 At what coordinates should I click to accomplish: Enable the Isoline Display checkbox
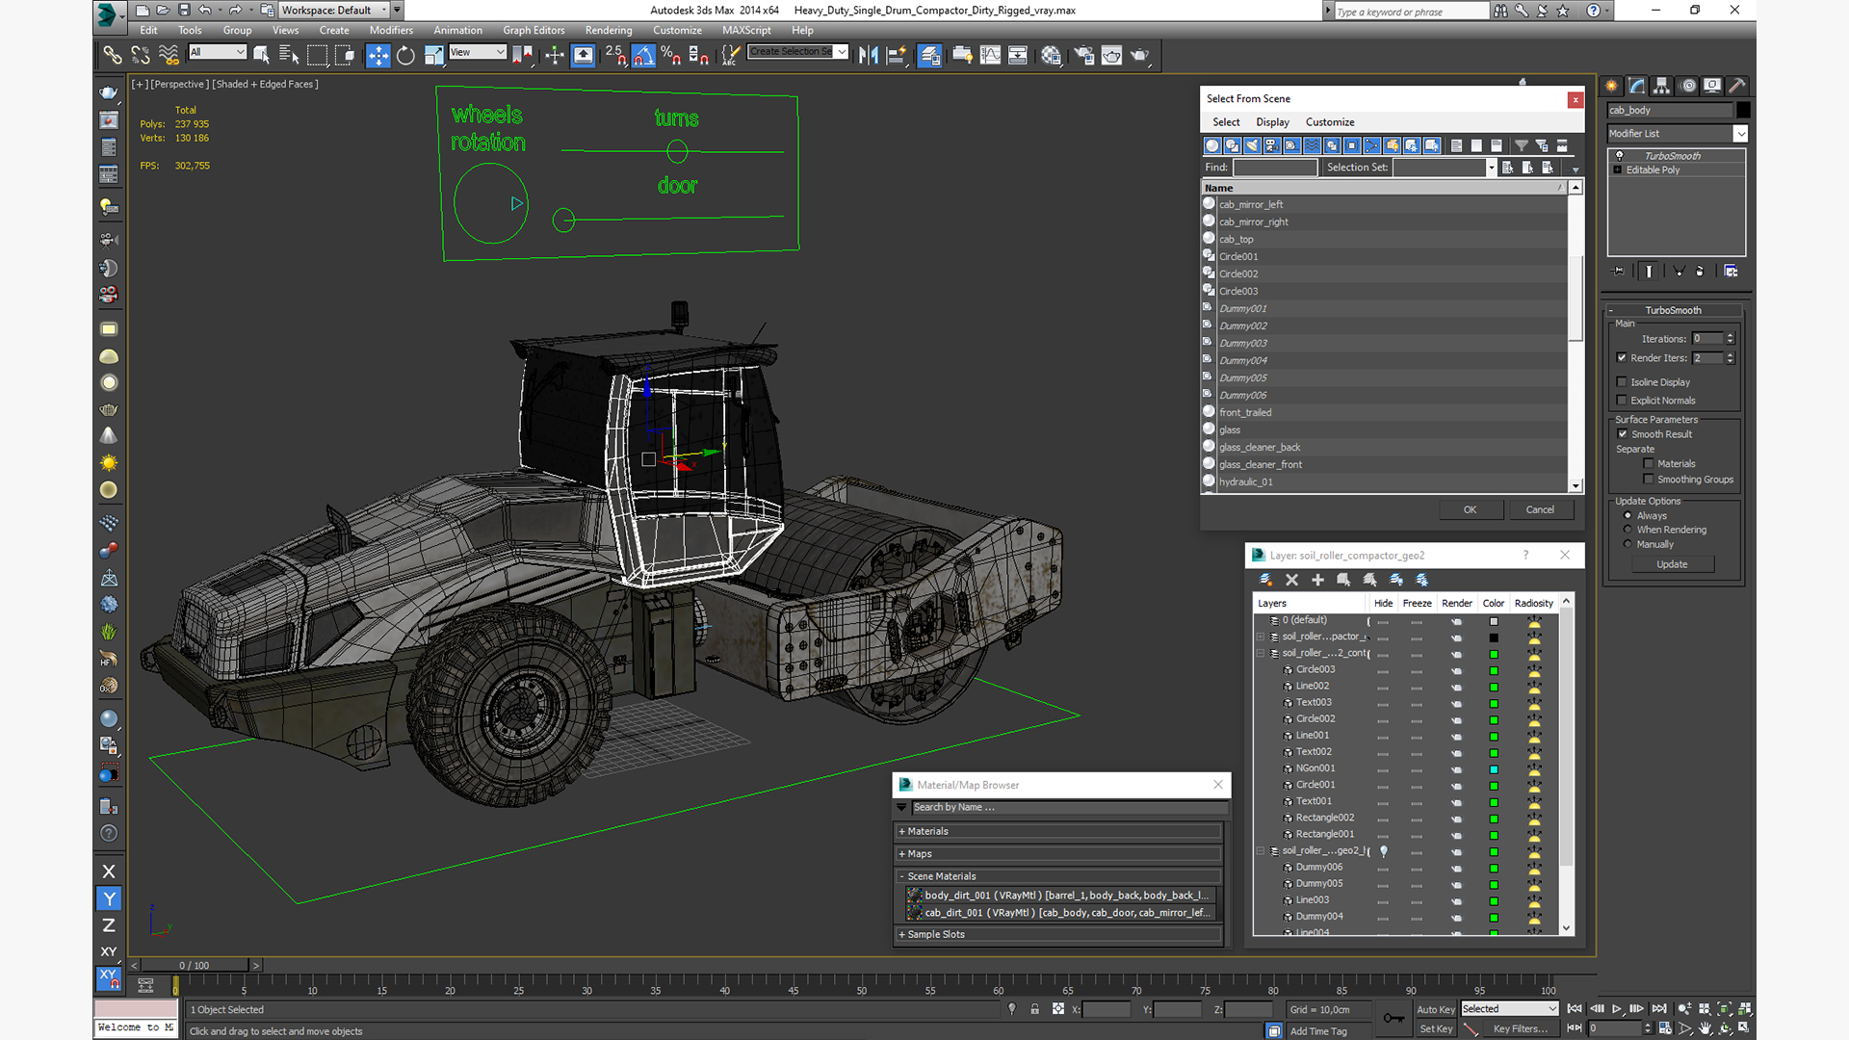(1622, 382)
